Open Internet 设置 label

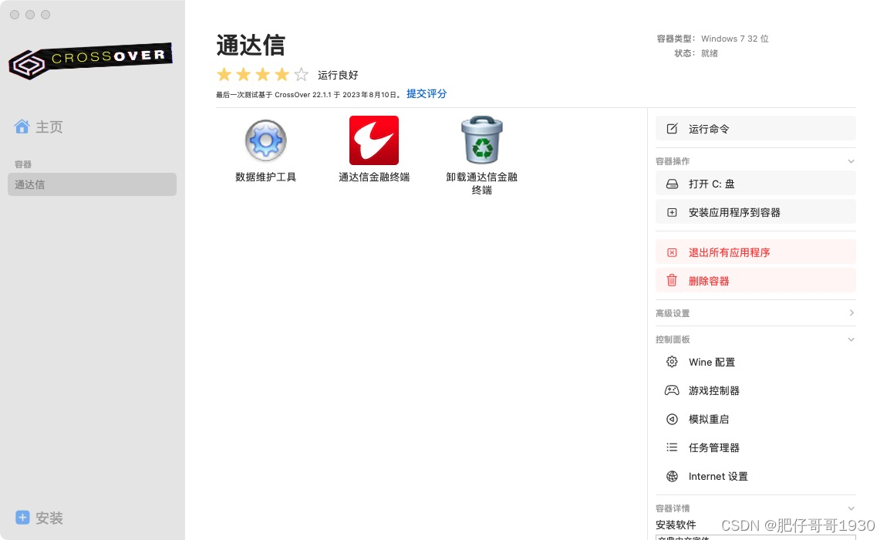coord(718,476)
